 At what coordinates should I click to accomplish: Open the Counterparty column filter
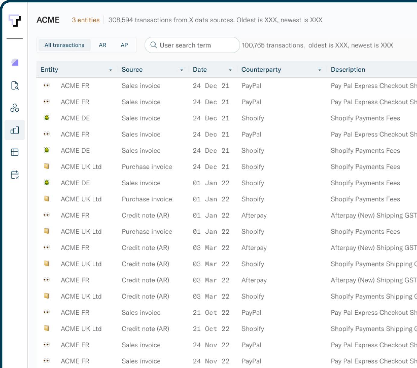[320, 69]
